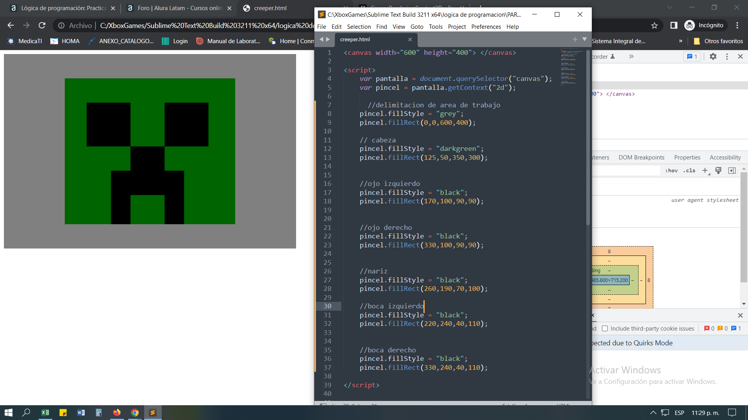
Task: Close DevTools panel
Action: tap(741, 57)
